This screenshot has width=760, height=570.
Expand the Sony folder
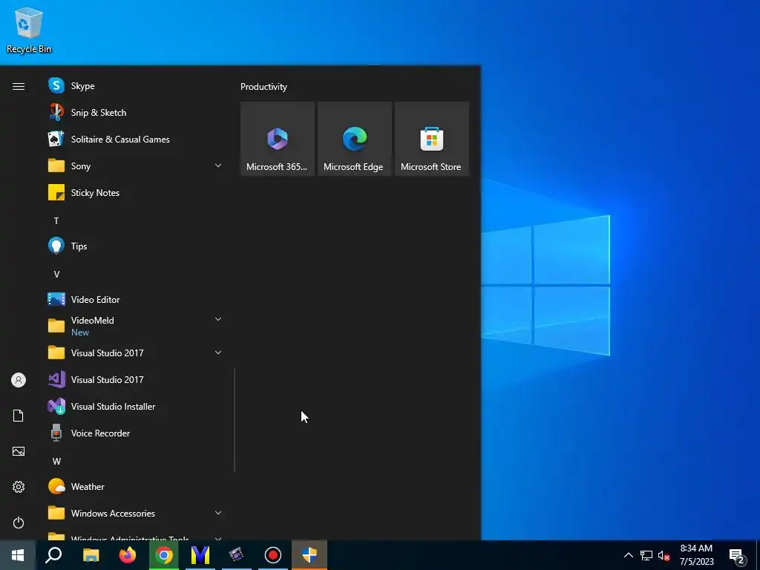coord(135,166)
